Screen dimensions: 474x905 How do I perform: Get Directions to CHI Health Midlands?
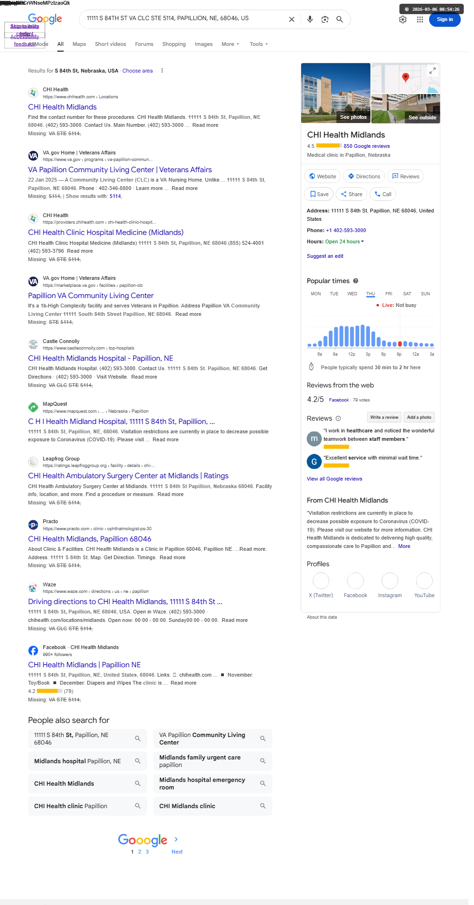coord(364,176)
